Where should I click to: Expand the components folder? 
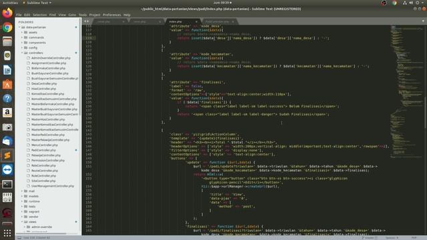coord(22,43)
